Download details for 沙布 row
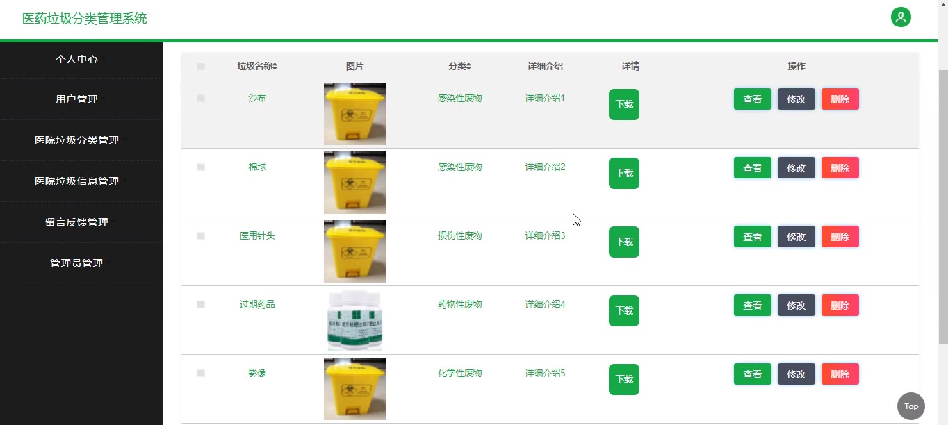948x425 pixels. point(624,104)
